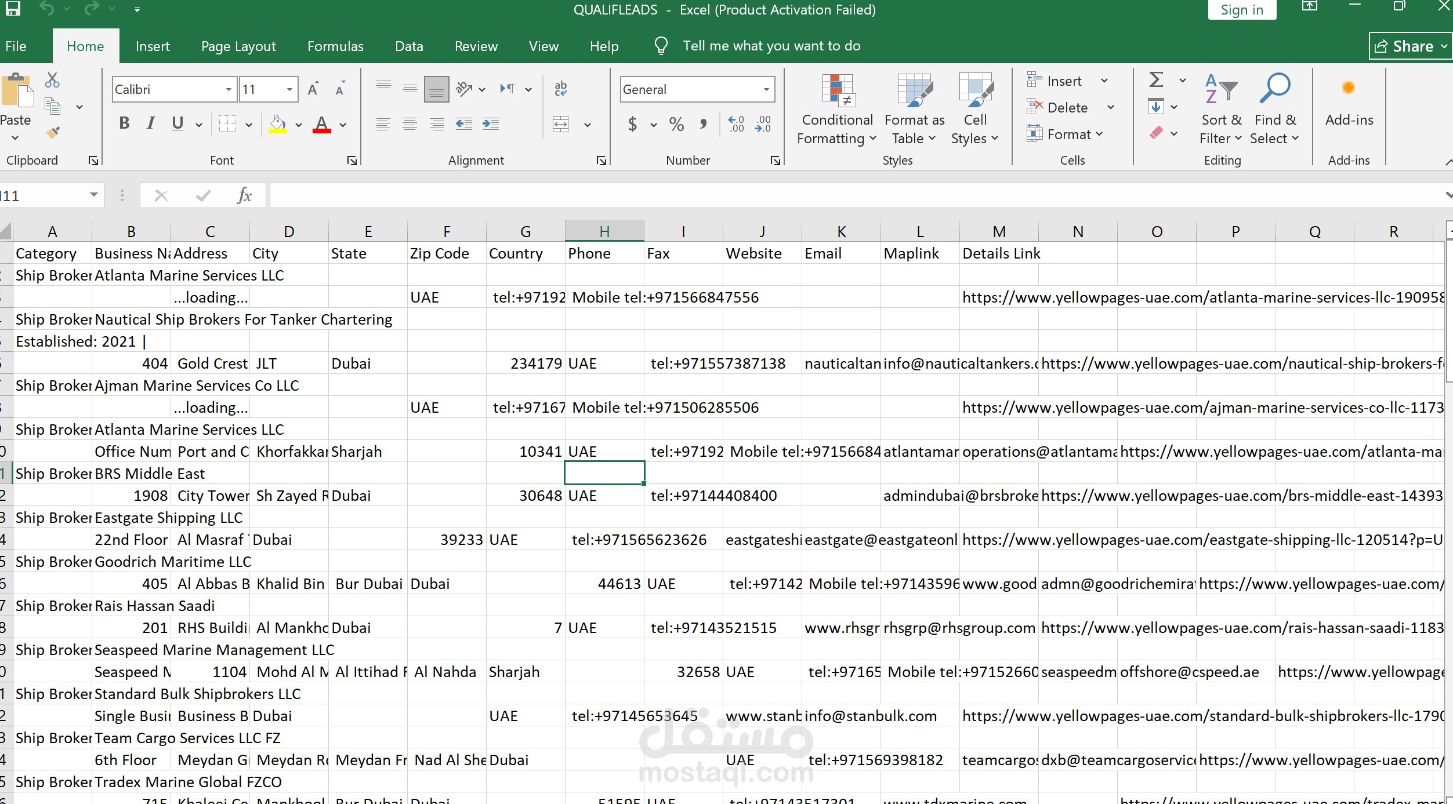The height and width of the screenshot is (804, 1453).
Task: Align cell text to the right
Action: pyautogui.click(x=436, y=124)
